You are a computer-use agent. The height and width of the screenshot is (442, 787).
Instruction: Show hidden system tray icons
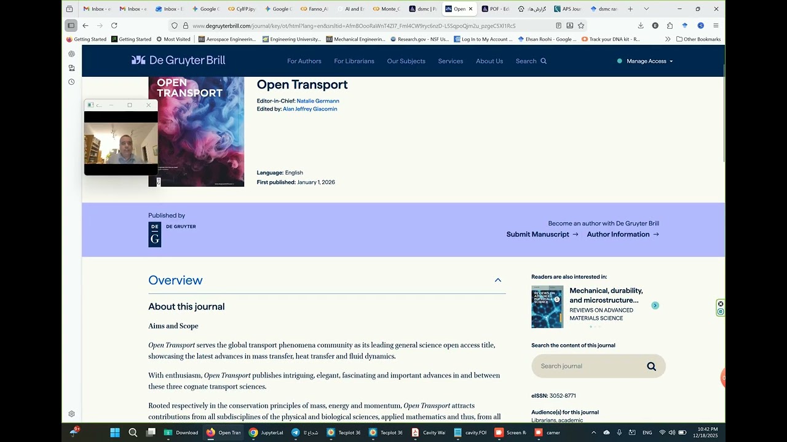pyautogui.click(x=593, y=432)
